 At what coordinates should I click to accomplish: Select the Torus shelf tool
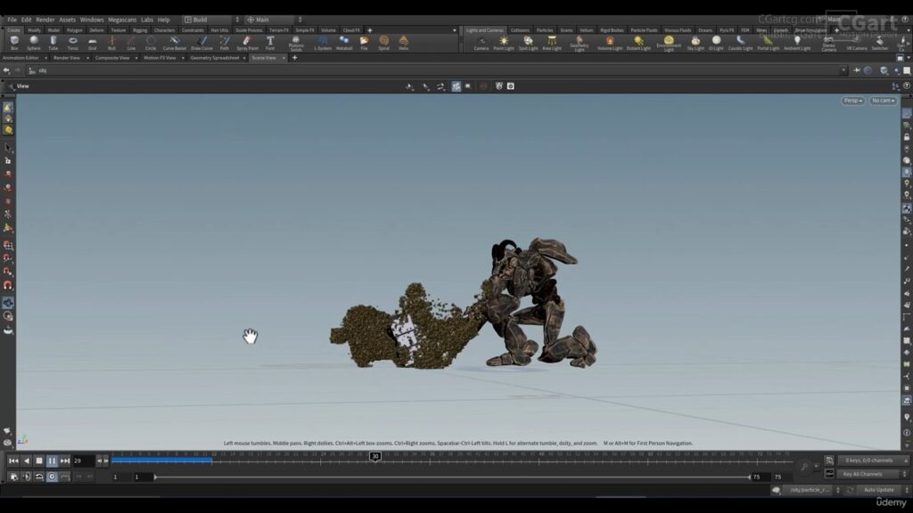tap(73, 43)
